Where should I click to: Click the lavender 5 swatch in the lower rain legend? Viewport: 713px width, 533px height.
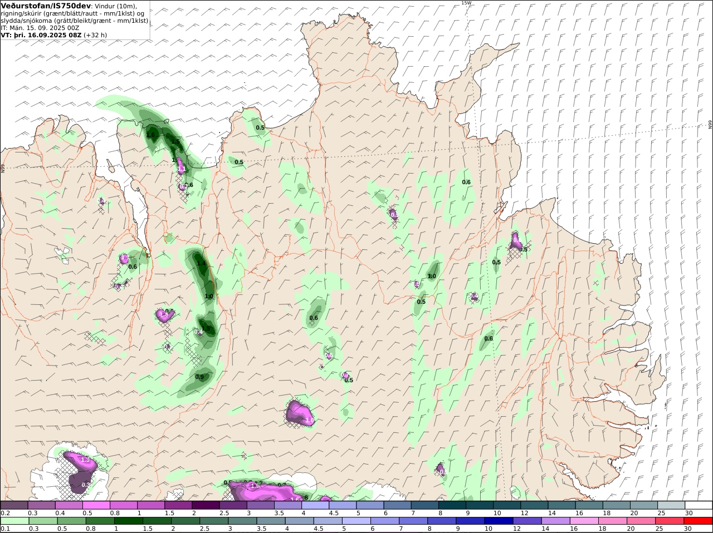pos(356,521)
